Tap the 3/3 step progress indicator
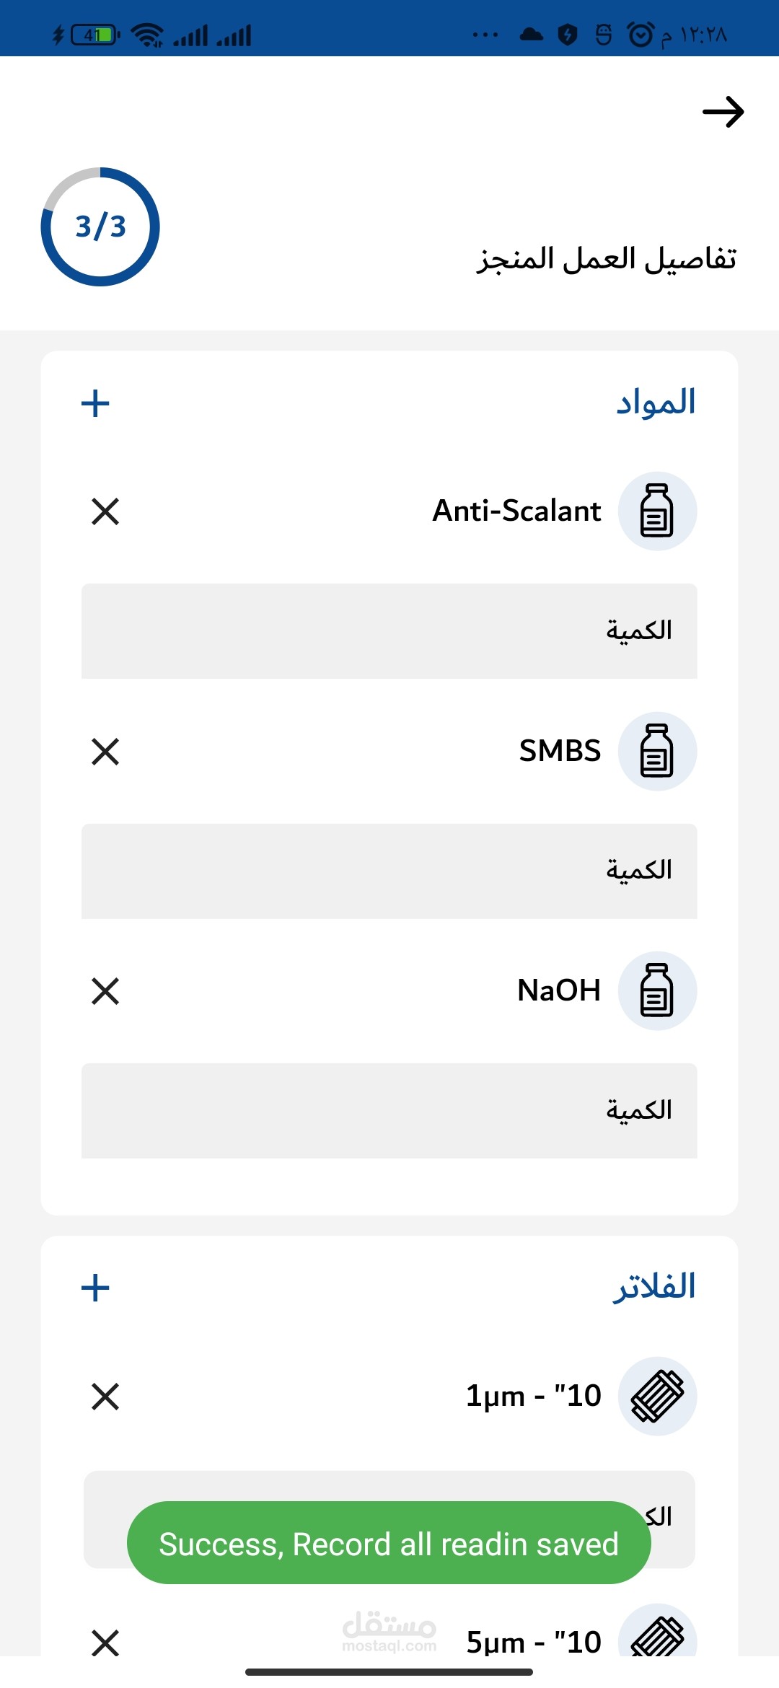Screen dimensions: 779x1688 100,227
